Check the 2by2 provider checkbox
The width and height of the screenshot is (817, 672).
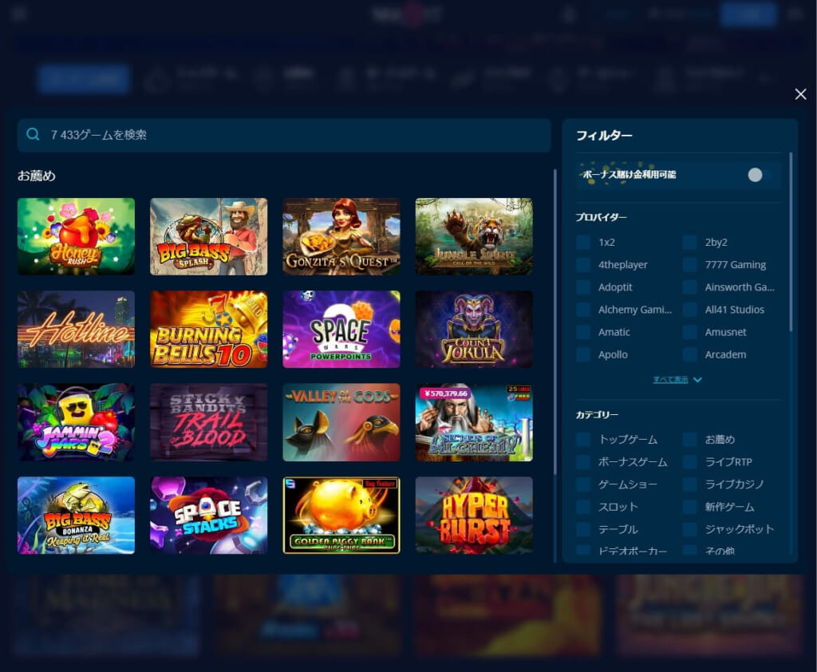click(690, 243)
